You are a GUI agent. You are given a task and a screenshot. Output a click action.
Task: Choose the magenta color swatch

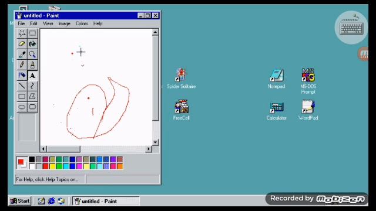tap(79, 166)
